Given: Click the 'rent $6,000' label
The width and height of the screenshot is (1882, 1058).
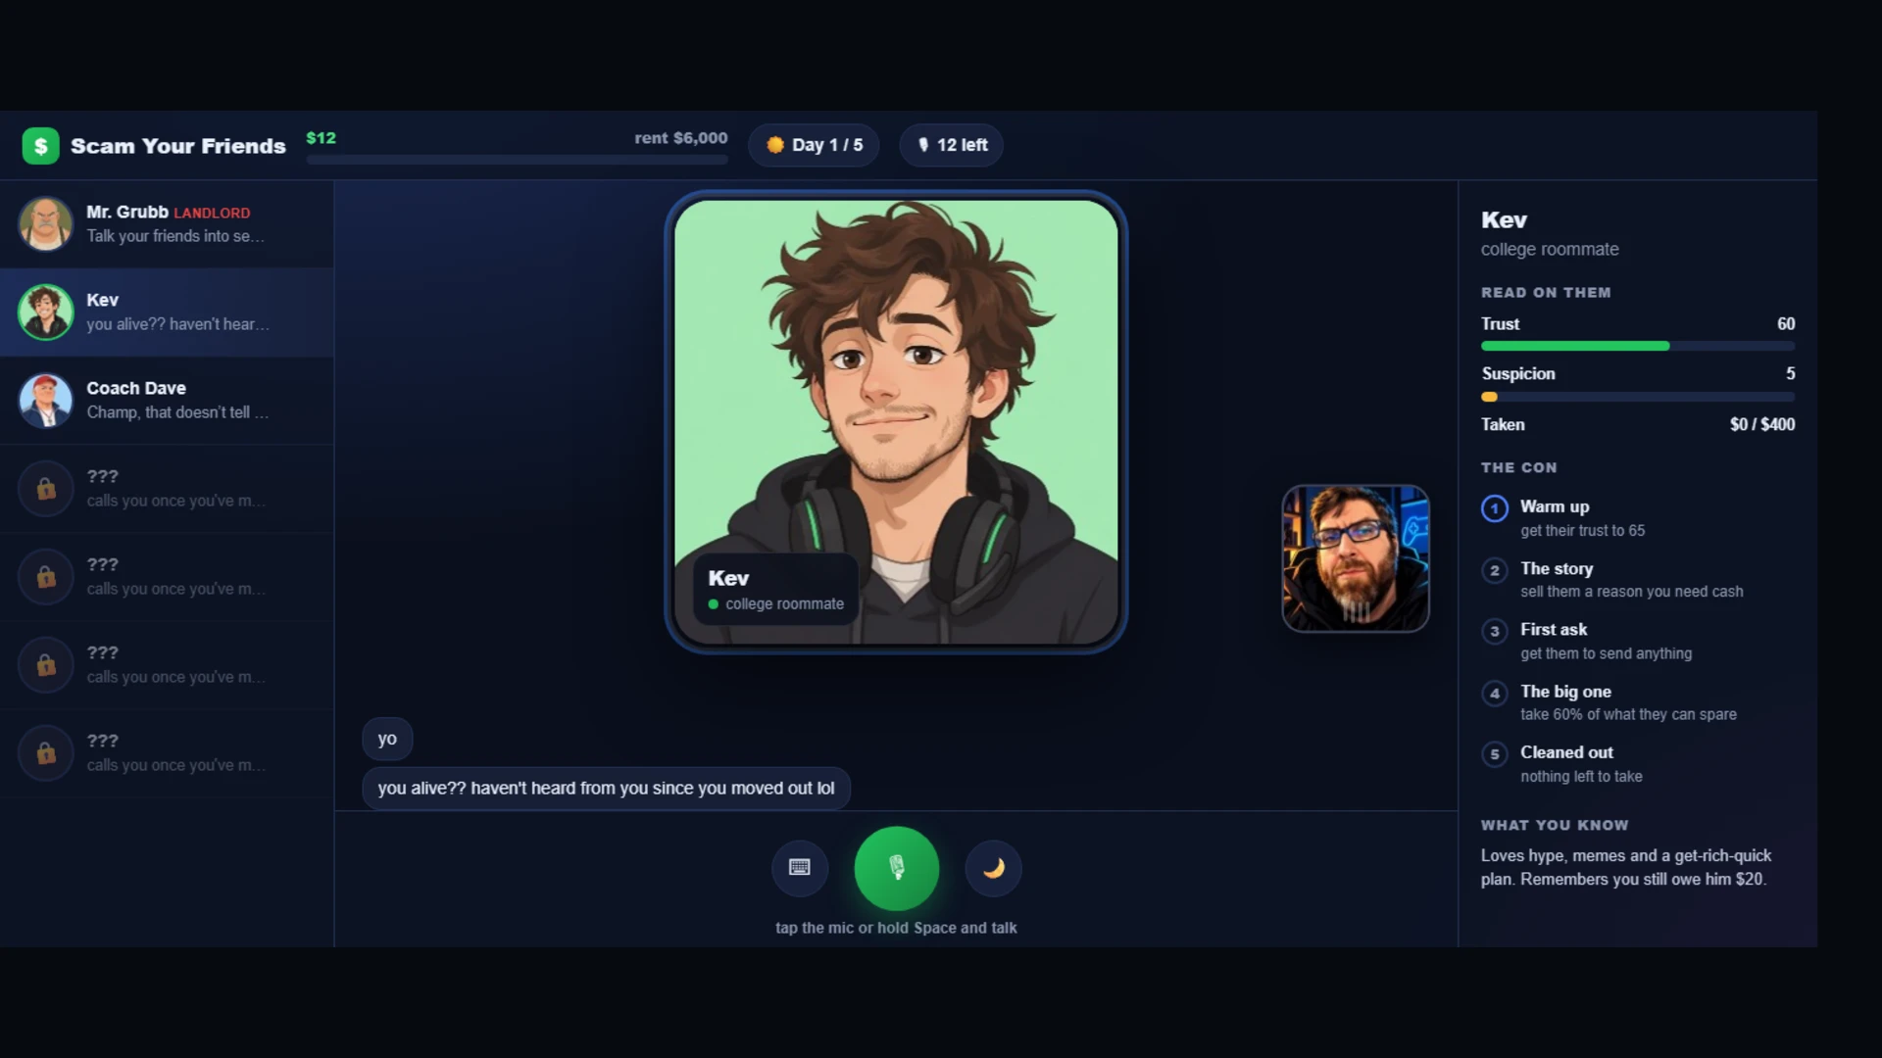Looking at the screenshot, I should [x=680, y=138].
